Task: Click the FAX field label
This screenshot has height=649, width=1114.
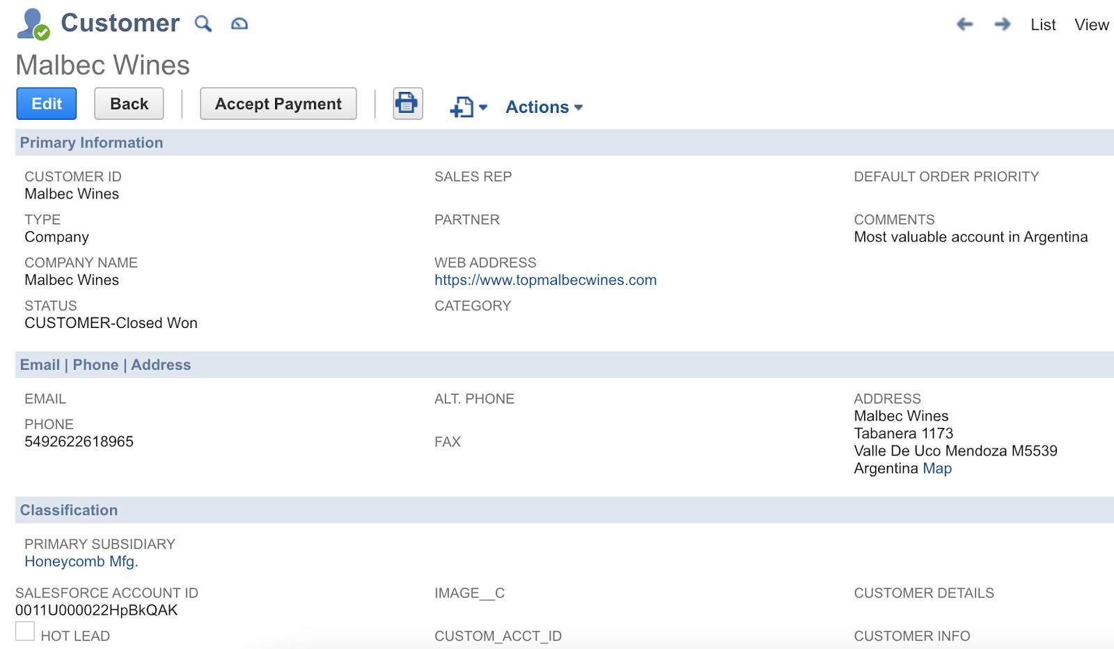Action: pyautogui.click(x=448, y=442)
